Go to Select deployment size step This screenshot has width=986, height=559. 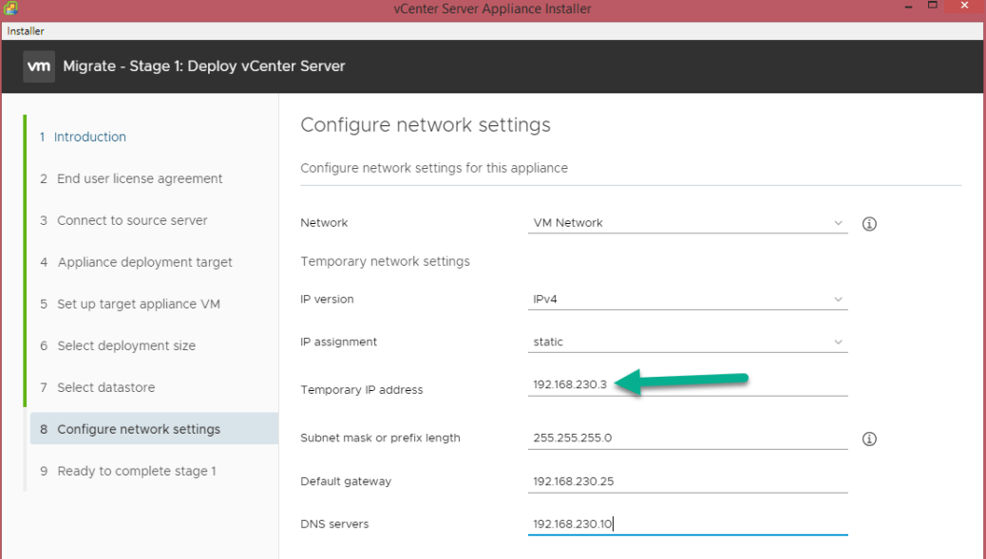[126, 345]
